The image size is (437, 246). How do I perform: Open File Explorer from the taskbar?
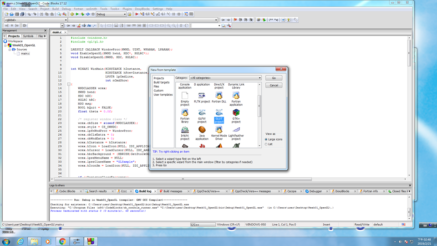34,241
